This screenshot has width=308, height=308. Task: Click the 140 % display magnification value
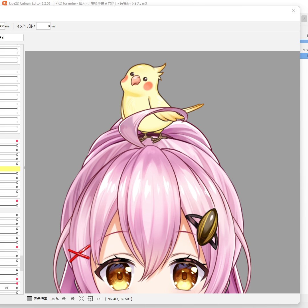pyautogui.click(x=54, y=299)
